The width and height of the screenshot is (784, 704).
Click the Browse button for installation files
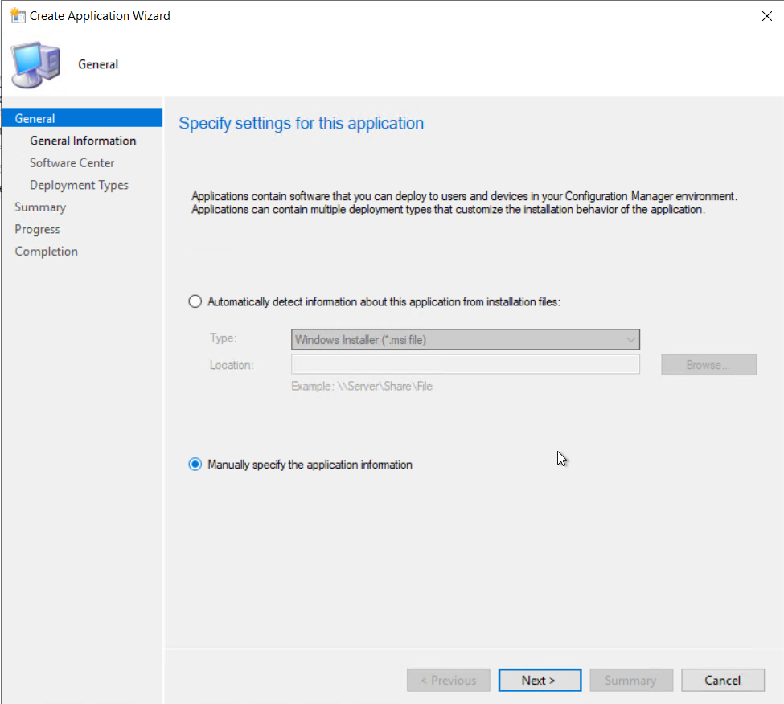click(708, 364)
